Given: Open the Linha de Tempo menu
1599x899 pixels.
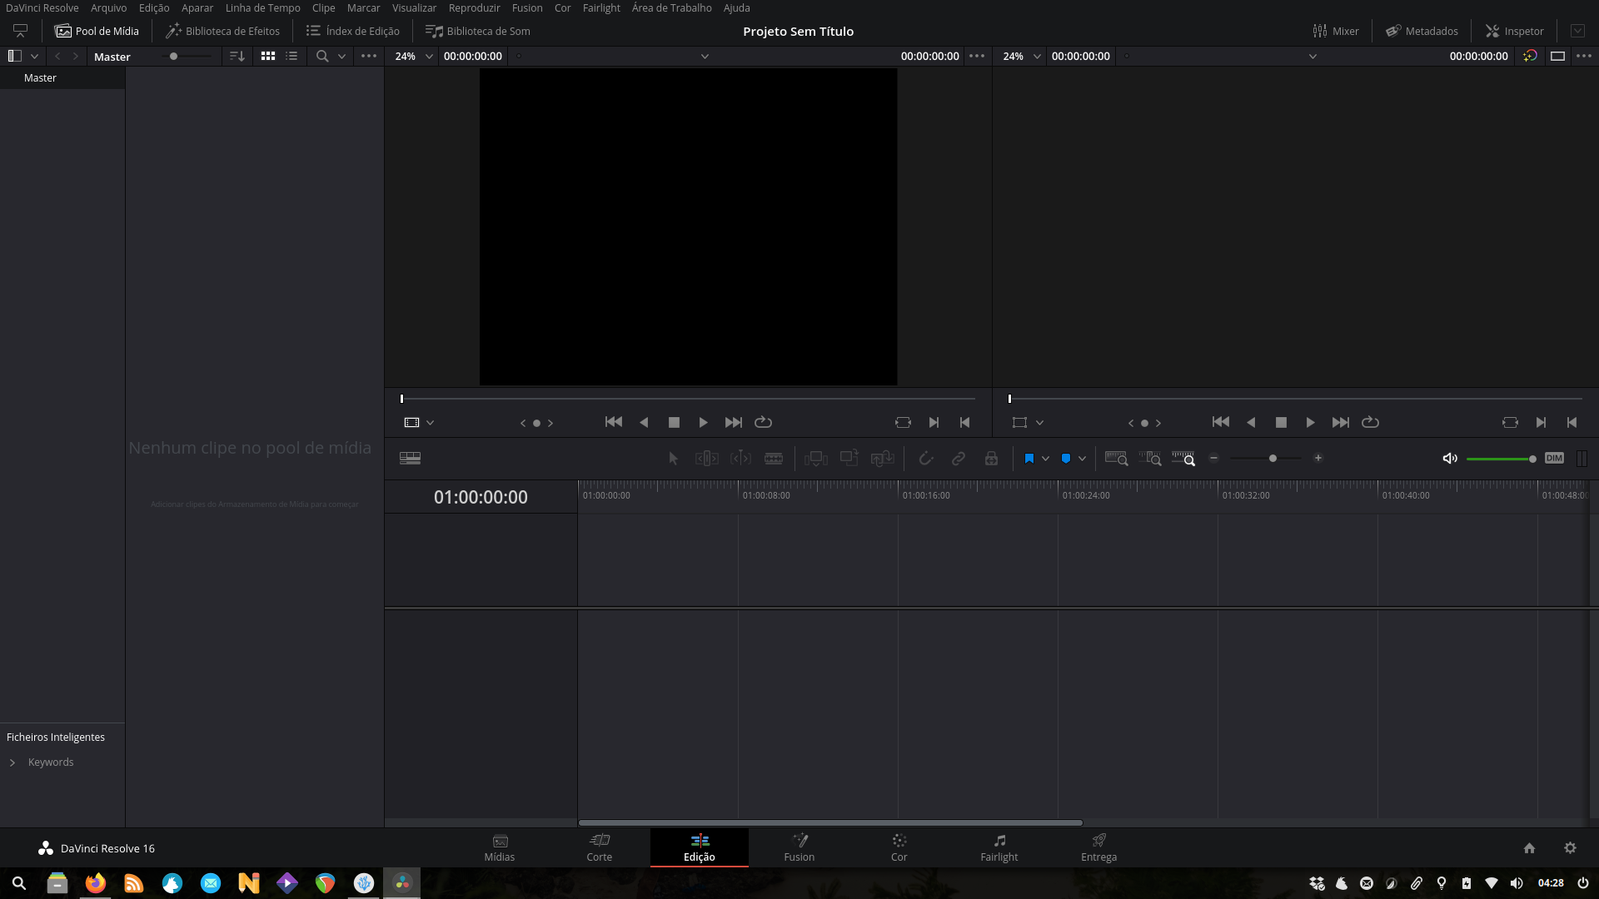Looking at the screenshot, I should point(262,7).
